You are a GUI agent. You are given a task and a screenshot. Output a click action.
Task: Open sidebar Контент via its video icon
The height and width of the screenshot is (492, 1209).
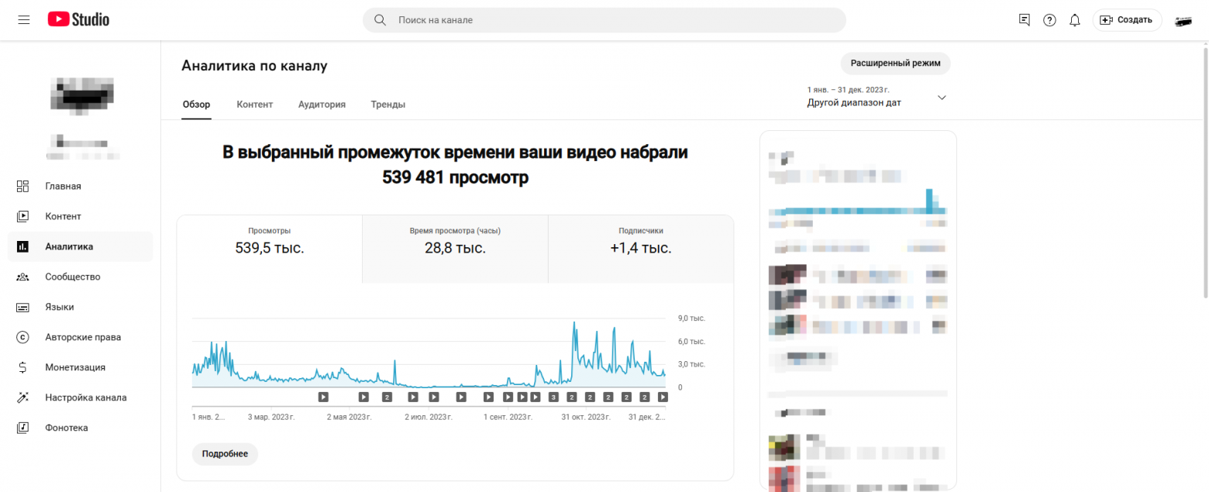[x=22, y=216]
